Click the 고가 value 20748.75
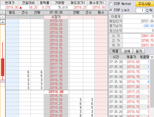 pos(147,40)
